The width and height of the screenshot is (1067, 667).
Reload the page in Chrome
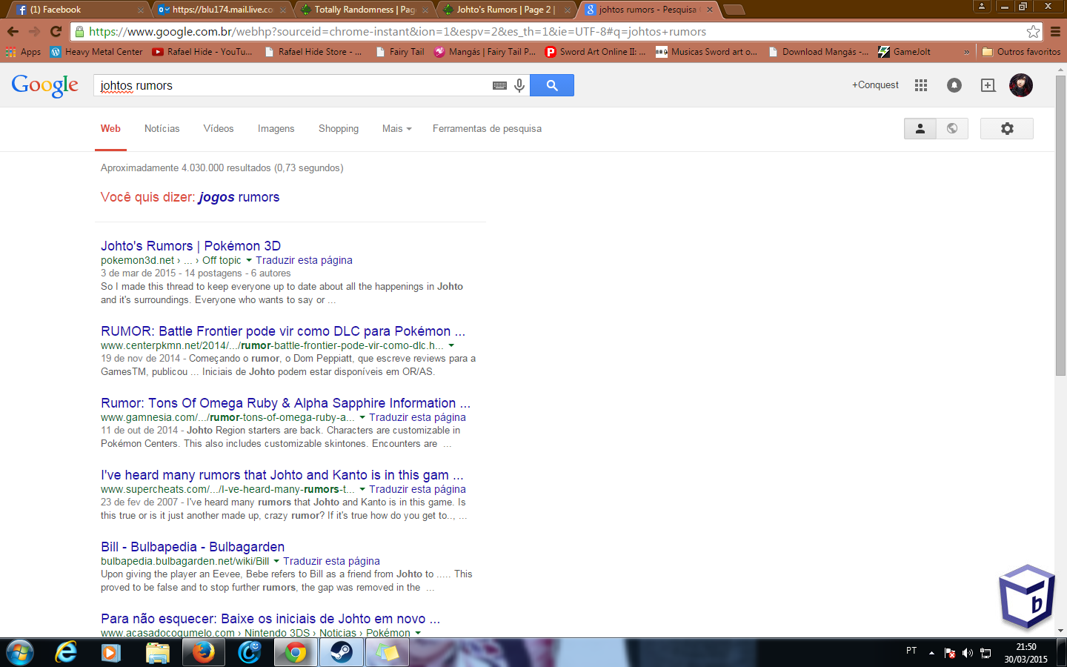point(56,31)
